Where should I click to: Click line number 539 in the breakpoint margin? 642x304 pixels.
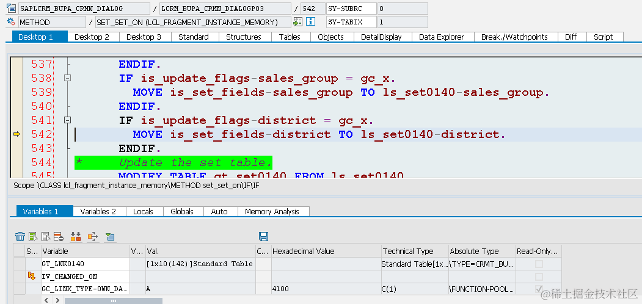(x=42, y=92)
